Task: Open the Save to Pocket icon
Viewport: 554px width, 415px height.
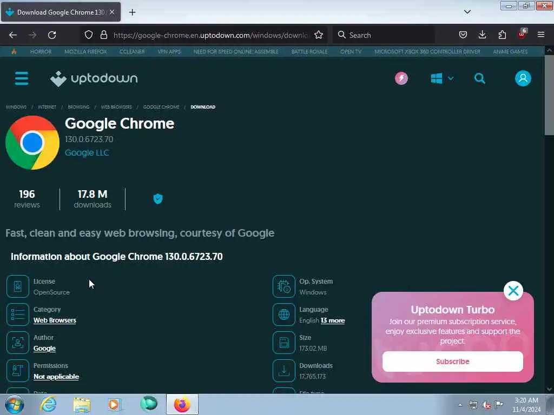Action: tap(463, 35)
